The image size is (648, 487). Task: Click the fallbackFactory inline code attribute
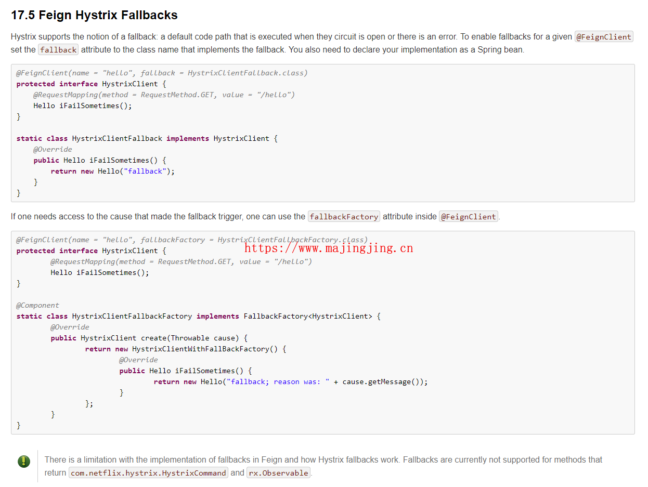click(x=344, y=217)
